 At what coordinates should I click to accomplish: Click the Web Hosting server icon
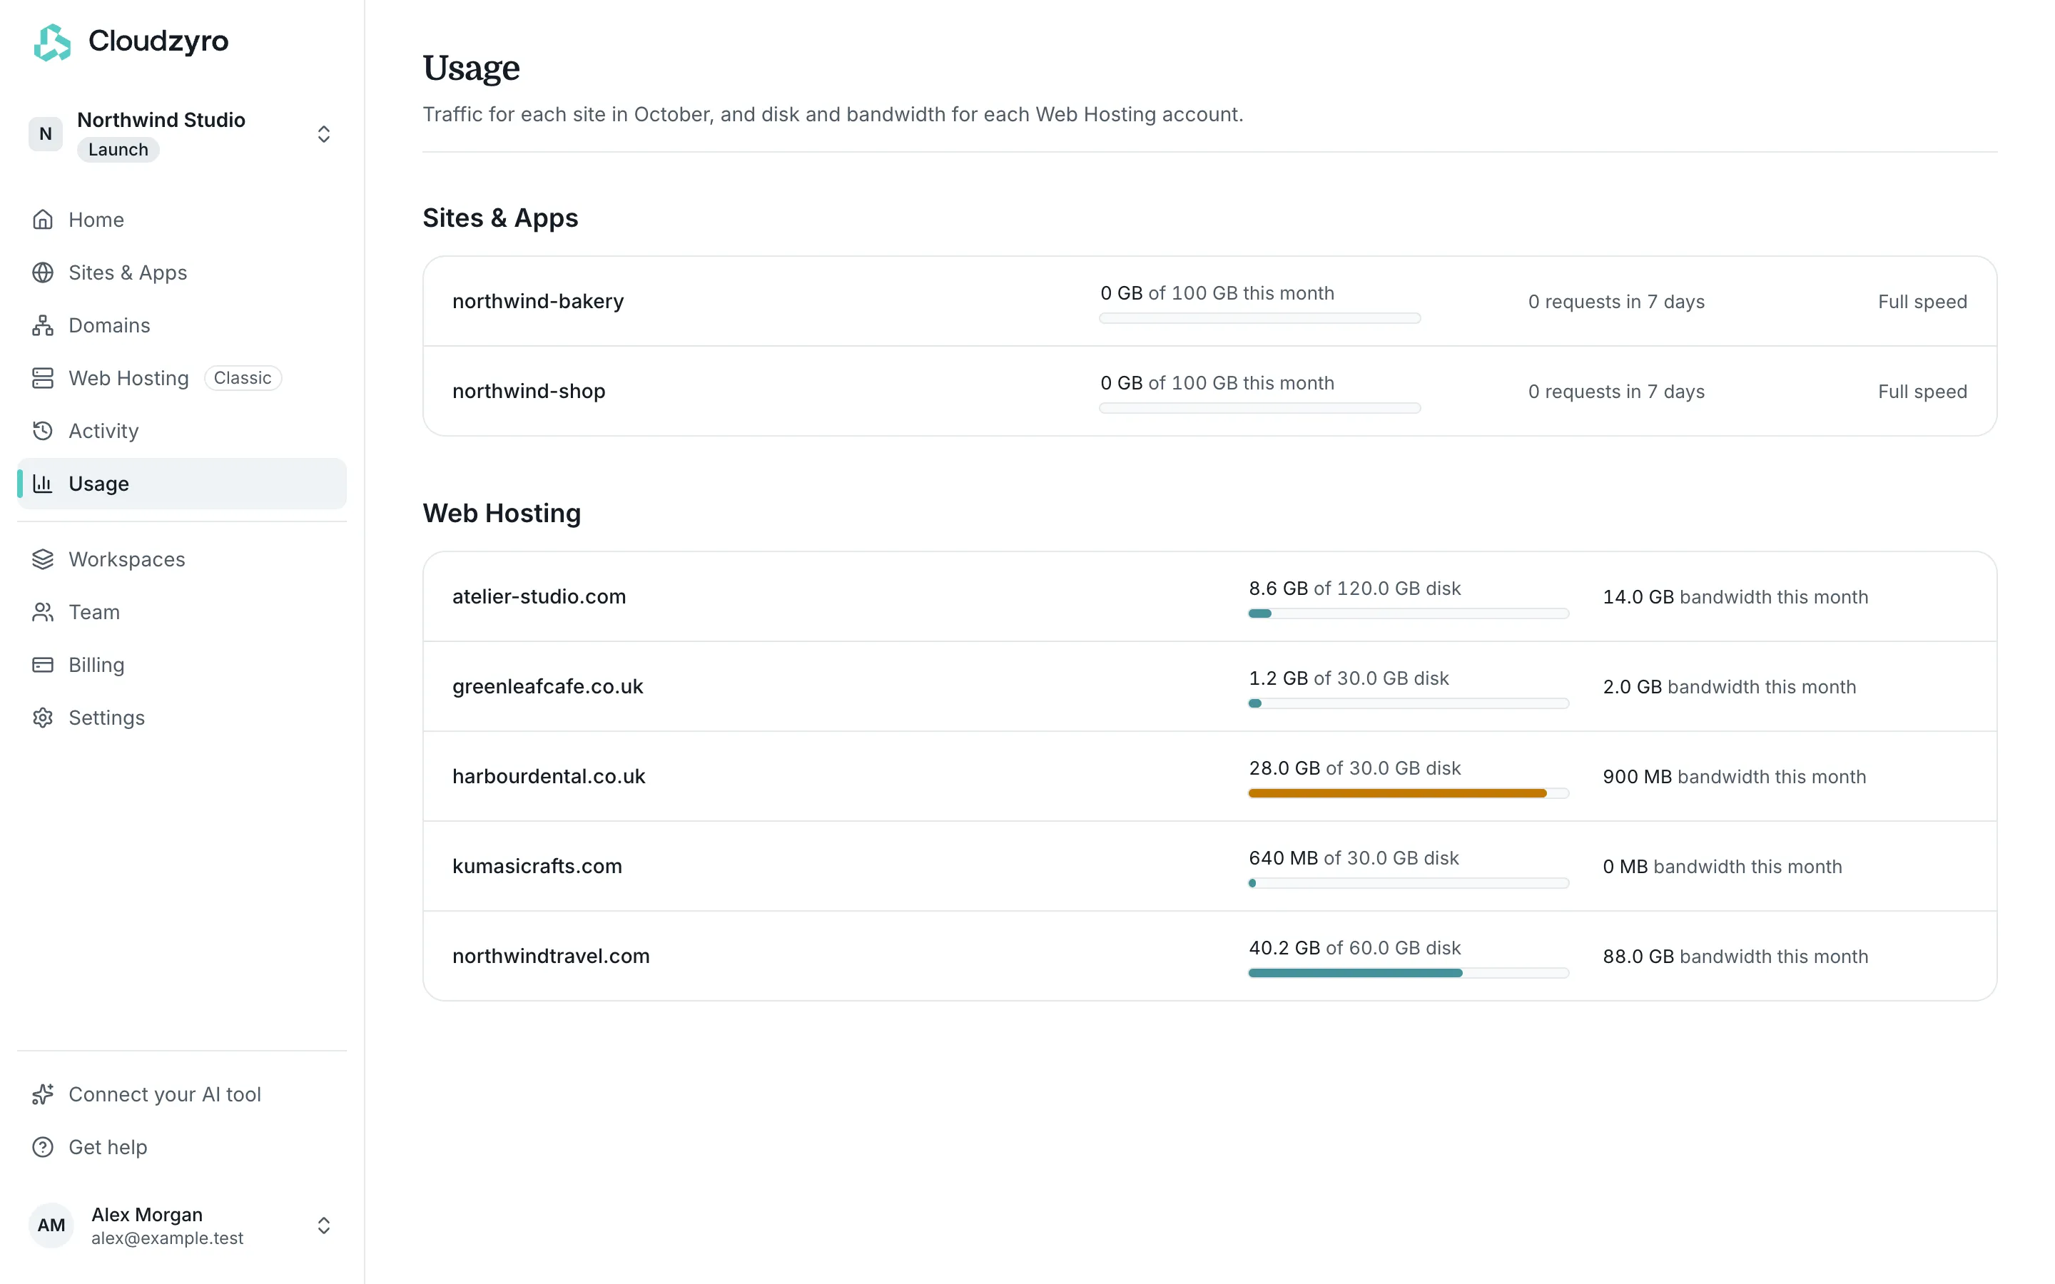point(43,378)
